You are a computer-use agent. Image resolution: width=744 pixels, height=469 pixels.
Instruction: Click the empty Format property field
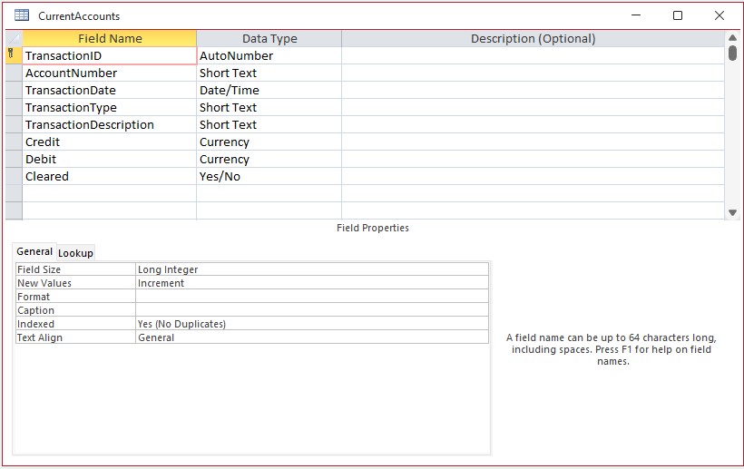click(x=312, y=297)
